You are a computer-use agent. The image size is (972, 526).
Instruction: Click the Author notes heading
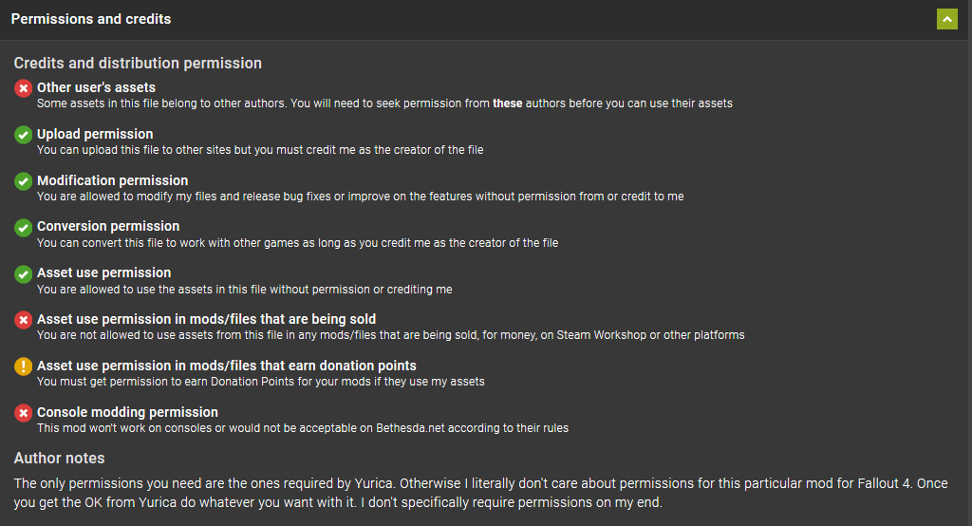pyautogui.click(x=60, y=459)
